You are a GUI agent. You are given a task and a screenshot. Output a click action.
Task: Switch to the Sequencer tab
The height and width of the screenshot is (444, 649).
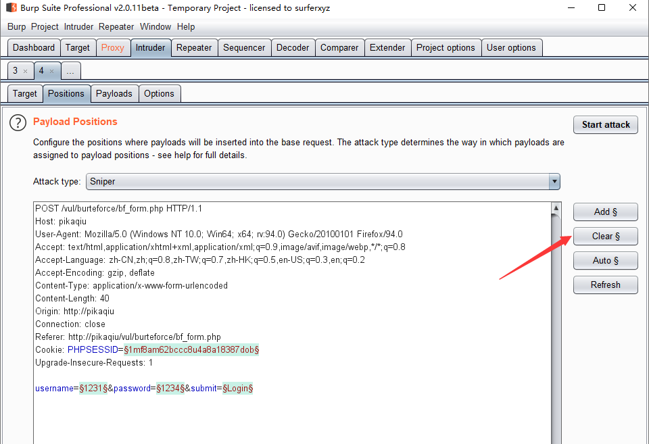click(x=244, y=47)
